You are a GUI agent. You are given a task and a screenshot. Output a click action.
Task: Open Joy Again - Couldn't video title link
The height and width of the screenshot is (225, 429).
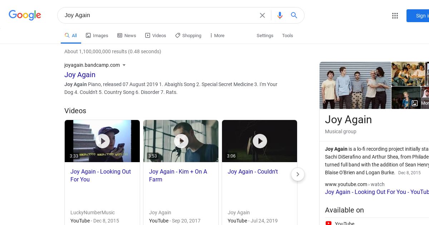pos(253,171)
